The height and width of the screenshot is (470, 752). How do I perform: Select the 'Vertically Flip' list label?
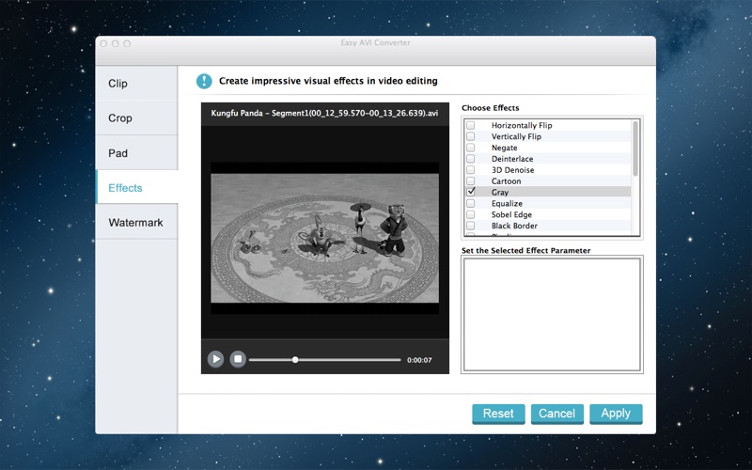[516, 136]
